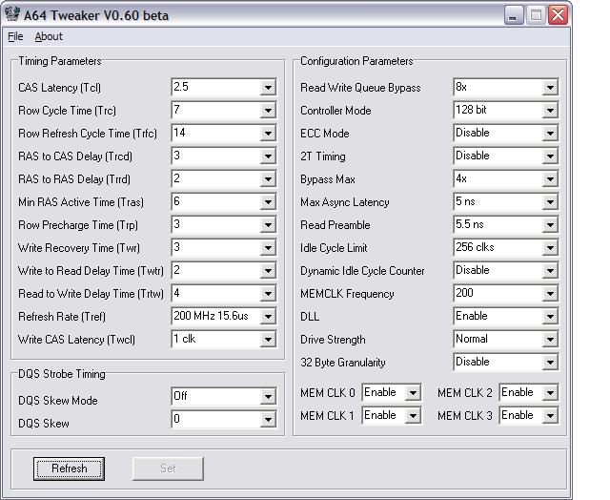Click the 'ECC Mode' label
610x500 pixels.
[x=325, y=134]
